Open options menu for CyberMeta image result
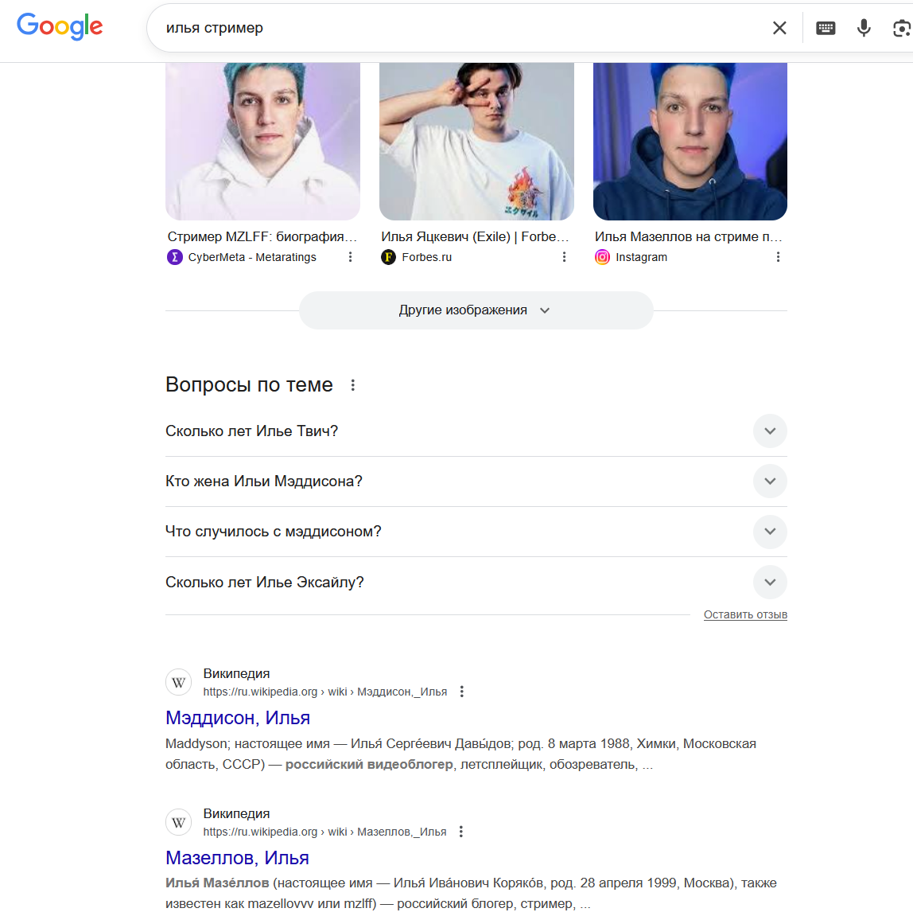 (x=350, y=257)
